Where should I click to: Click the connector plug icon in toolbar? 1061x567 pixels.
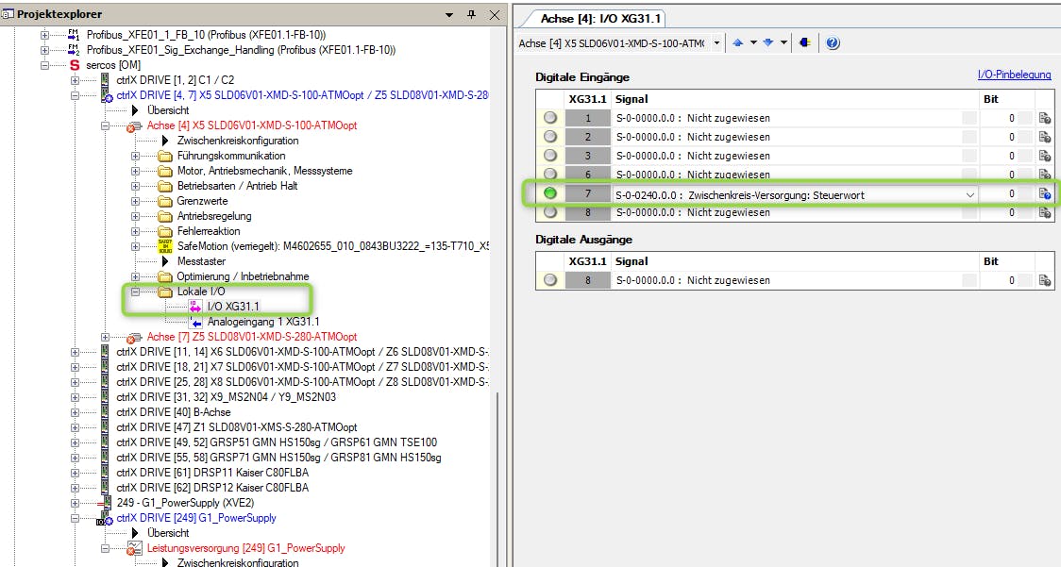click(x=804, y=43)
